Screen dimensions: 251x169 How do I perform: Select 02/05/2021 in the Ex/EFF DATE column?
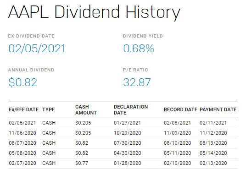coord(22,123)
